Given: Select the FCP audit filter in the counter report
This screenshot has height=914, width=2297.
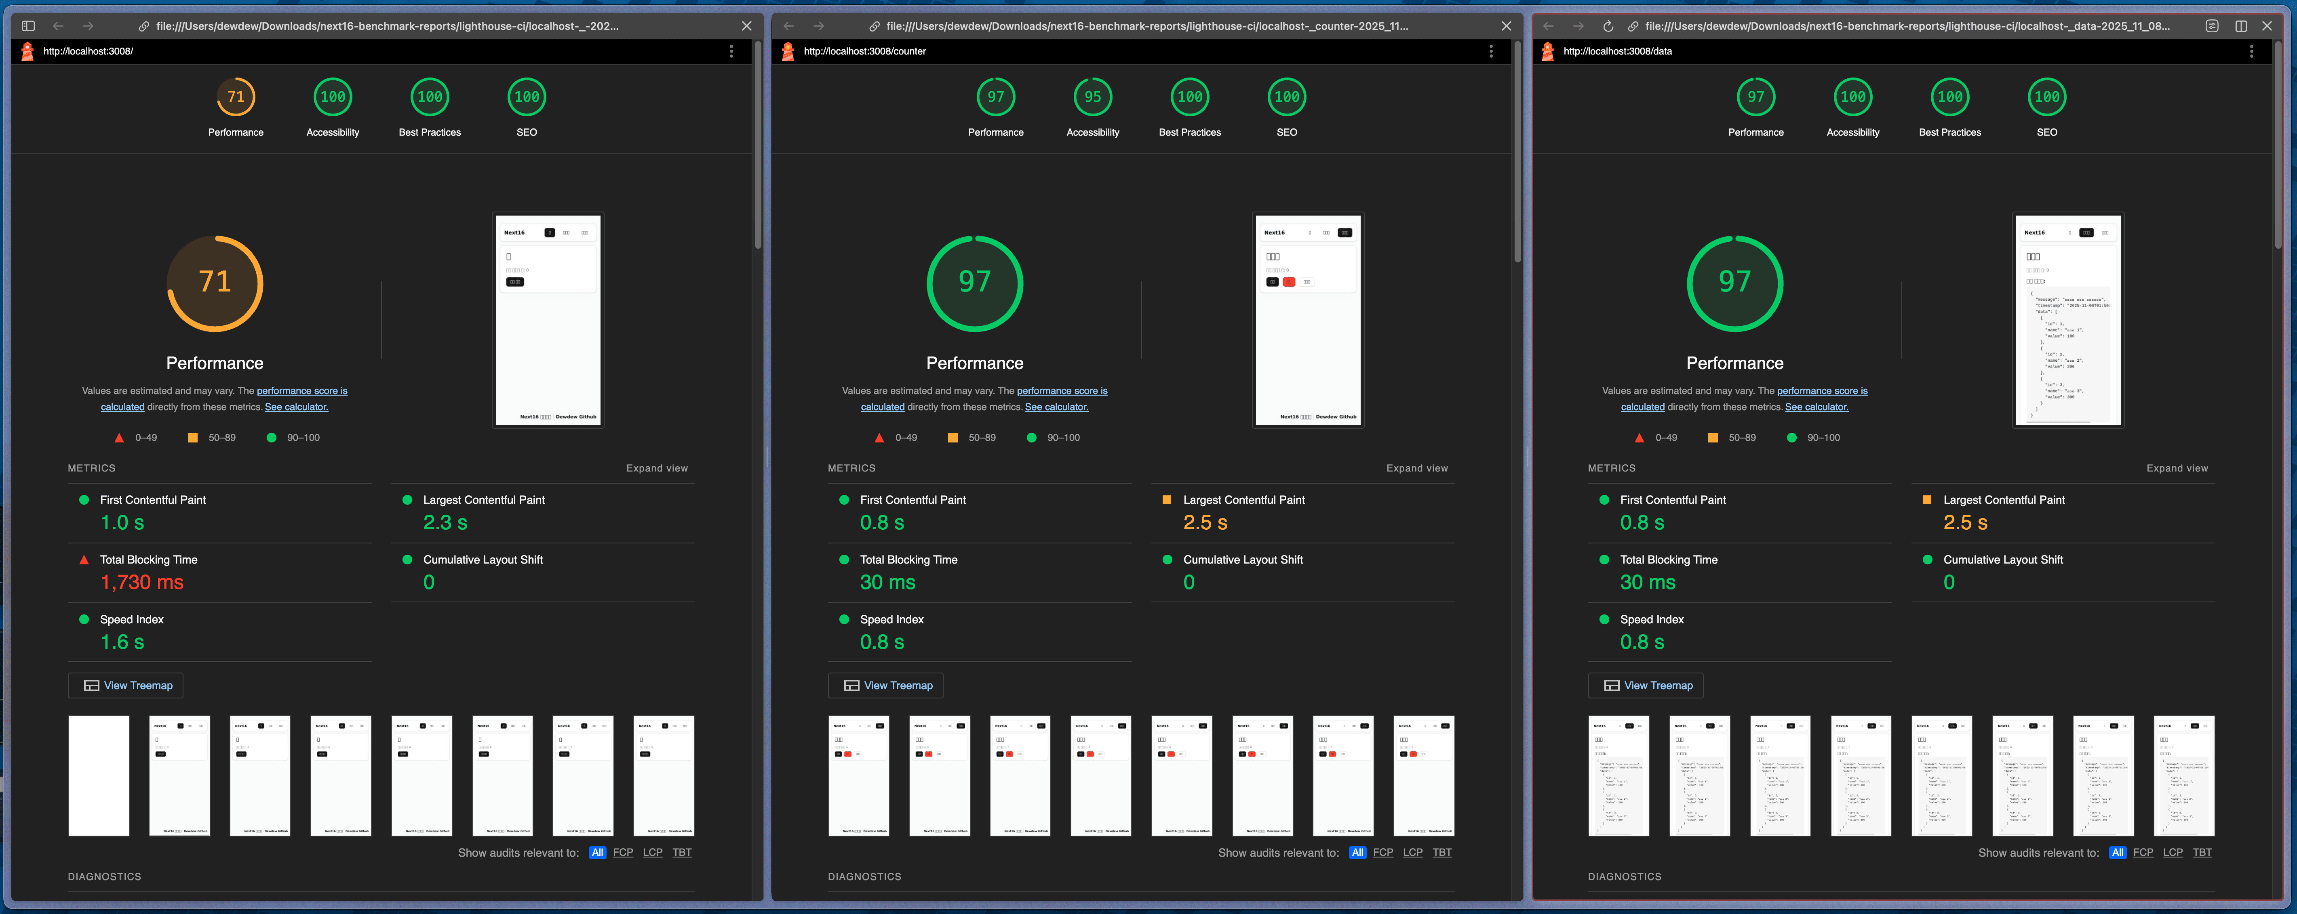Looking at the screenshot, I should tap(1383, 853).
